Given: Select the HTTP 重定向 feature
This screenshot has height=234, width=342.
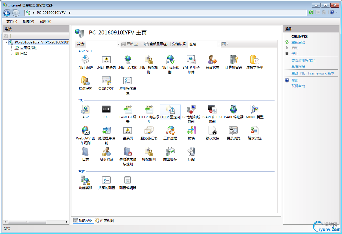Looking at the screenshot, I should pyautogui.click(x=170, y=112).
